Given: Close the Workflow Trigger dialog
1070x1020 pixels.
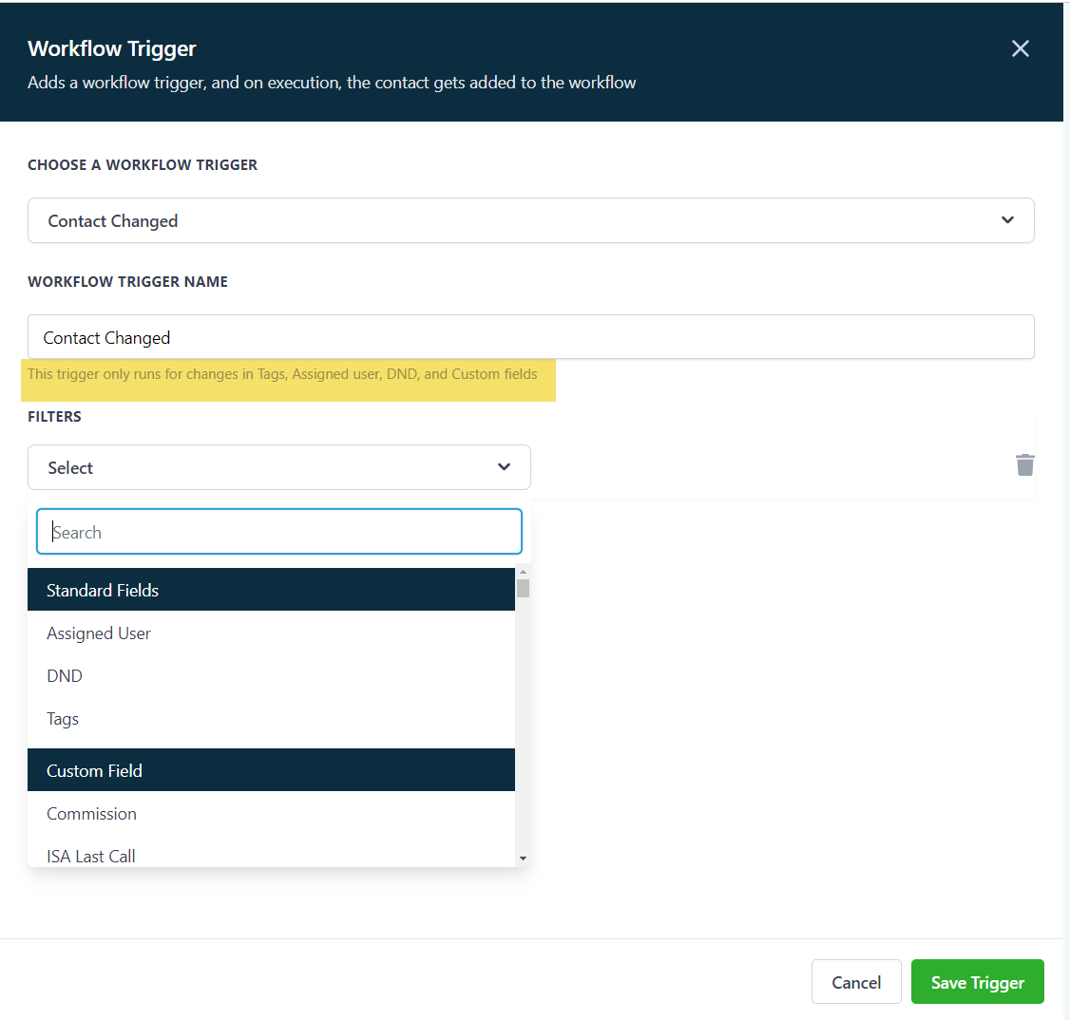Looking at the screenshot, I should pos(1020,48).
